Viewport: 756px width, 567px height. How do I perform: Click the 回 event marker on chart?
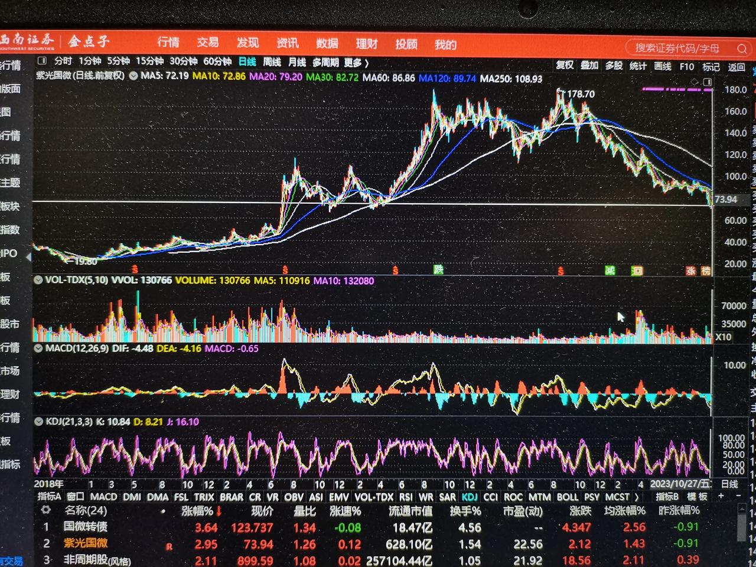[x=637, y=271]
